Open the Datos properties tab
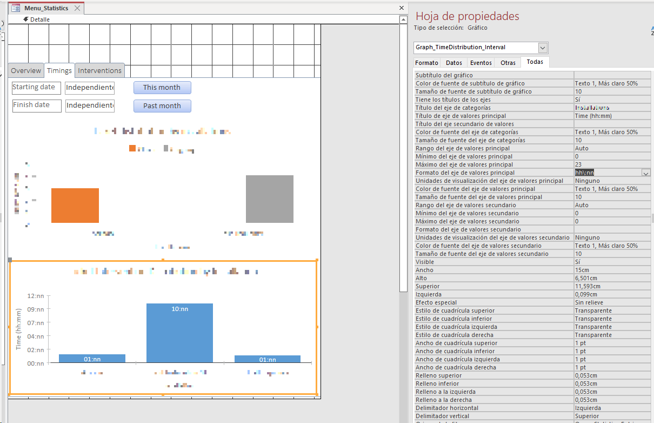Screen dimensions: 654x423 pyautogui.click(x=454, y=63)
